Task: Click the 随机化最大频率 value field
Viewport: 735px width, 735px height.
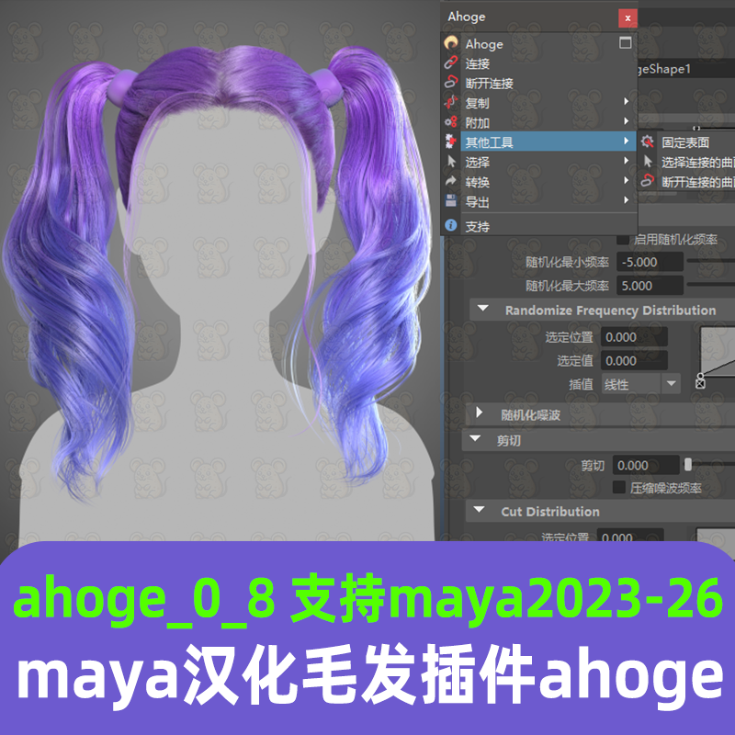Action: tap(650, 286)
